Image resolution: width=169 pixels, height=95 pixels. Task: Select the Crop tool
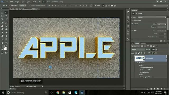click(2, 19)
